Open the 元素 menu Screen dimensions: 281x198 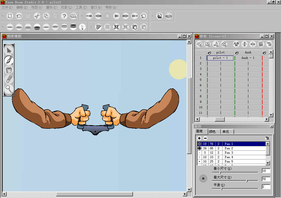(66, 7)
